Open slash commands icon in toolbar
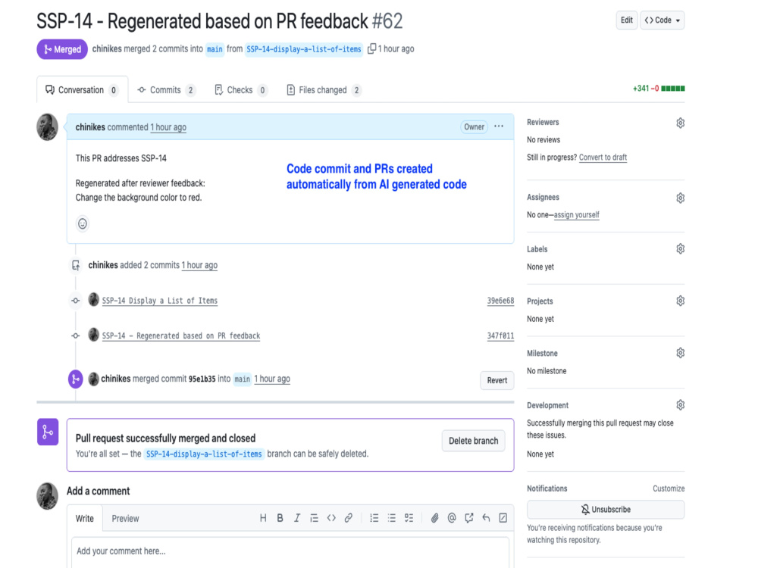 pos(503,518)
